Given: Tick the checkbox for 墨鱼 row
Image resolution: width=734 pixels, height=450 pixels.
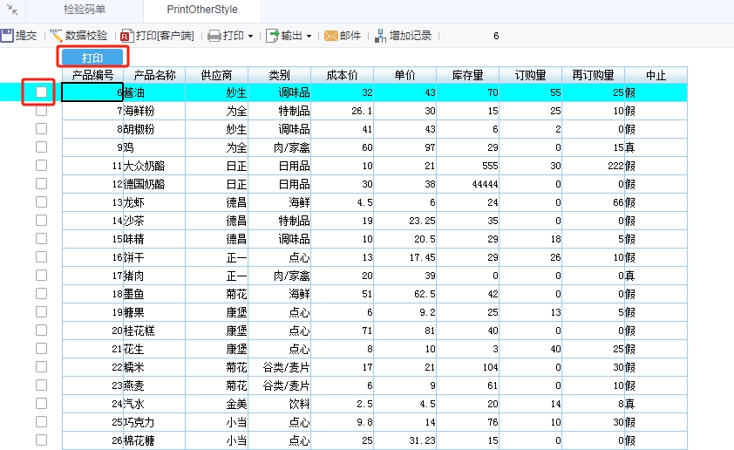Looking at the screenshot, I should pyautogui.click(x=41, y=294).
